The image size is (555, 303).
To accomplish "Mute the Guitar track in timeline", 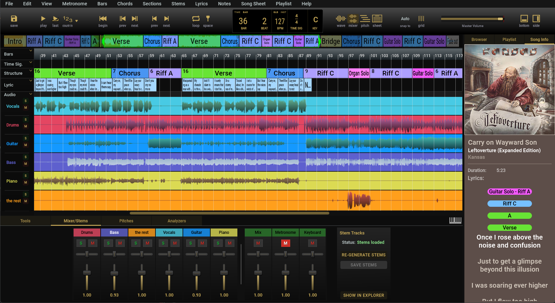I will point(25,145).
